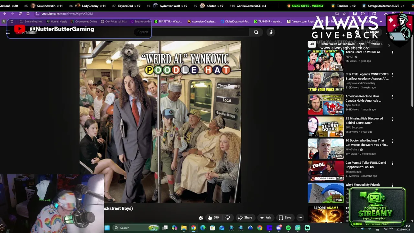Open the Codenames Online bookmark
This screenshot has height=233, width=414.
pos(83,22)
